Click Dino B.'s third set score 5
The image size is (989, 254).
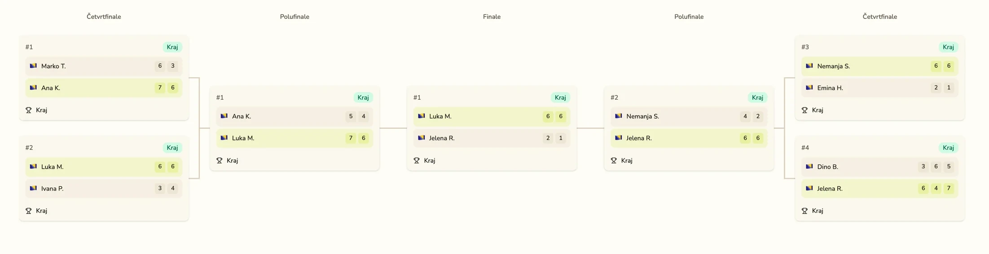[x=949, y=166]
